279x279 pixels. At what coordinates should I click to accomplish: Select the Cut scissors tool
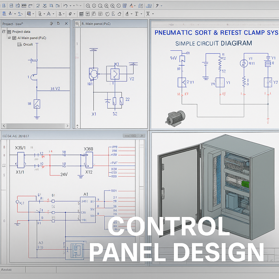[x=45, y=5]
